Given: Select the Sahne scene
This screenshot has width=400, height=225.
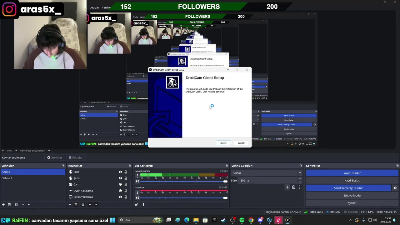Looking at the screenshot, I should tap(33, 172).
